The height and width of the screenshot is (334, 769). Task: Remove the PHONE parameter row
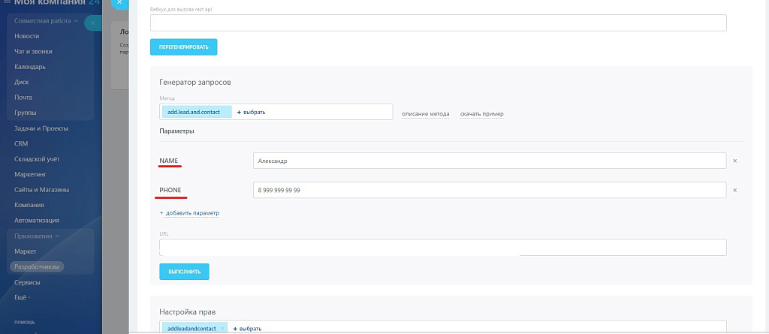point(734,190)
